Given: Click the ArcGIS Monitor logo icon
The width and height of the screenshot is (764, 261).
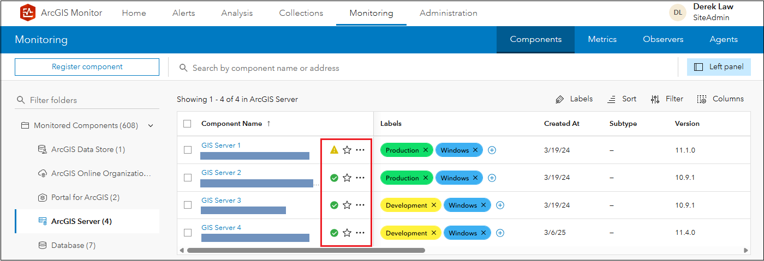Looking at the screenshot, I should pyautogui.click(x=27, y=13).
